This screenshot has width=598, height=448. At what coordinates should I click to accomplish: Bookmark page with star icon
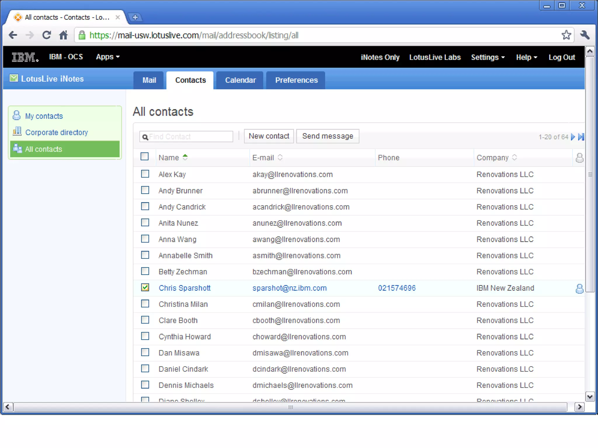pyautogui.click(x=566, y=35)
